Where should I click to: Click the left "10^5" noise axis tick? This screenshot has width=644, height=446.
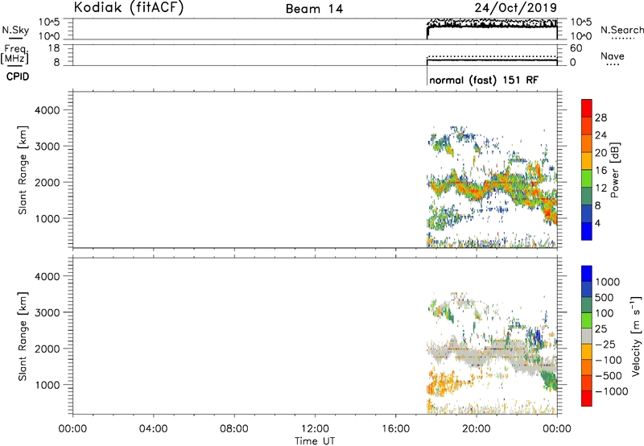(49, 23)
